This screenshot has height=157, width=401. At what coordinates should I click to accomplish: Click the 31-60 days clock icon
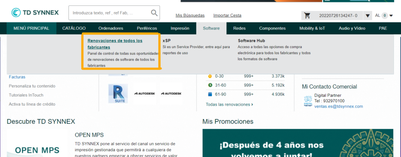click(210, 85)
